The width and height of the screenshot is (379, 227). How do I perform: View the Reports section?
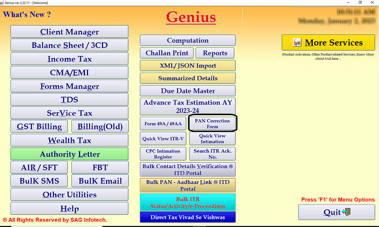click(x=215, y=53)
